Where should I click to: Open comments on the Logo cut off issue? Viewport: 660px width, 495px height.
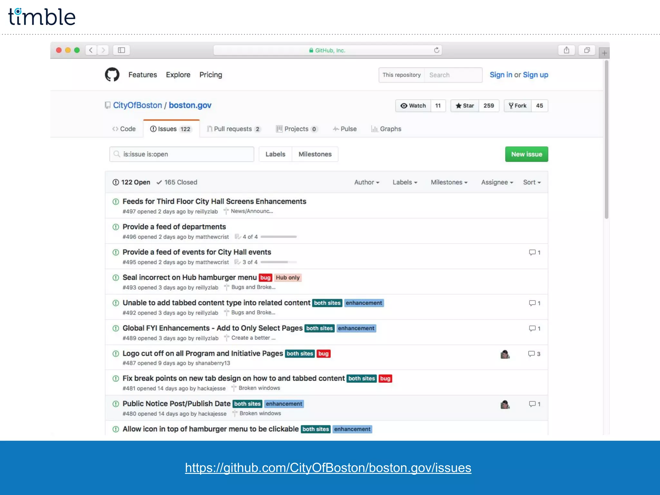tap(534, 354)
